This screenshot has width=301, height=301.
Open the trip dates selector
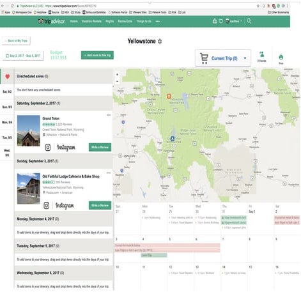click(x=23, y=56)
